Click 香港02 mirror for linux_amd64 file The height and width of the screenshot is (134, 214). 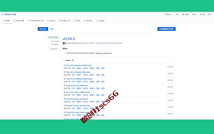(x=92, y=95)
